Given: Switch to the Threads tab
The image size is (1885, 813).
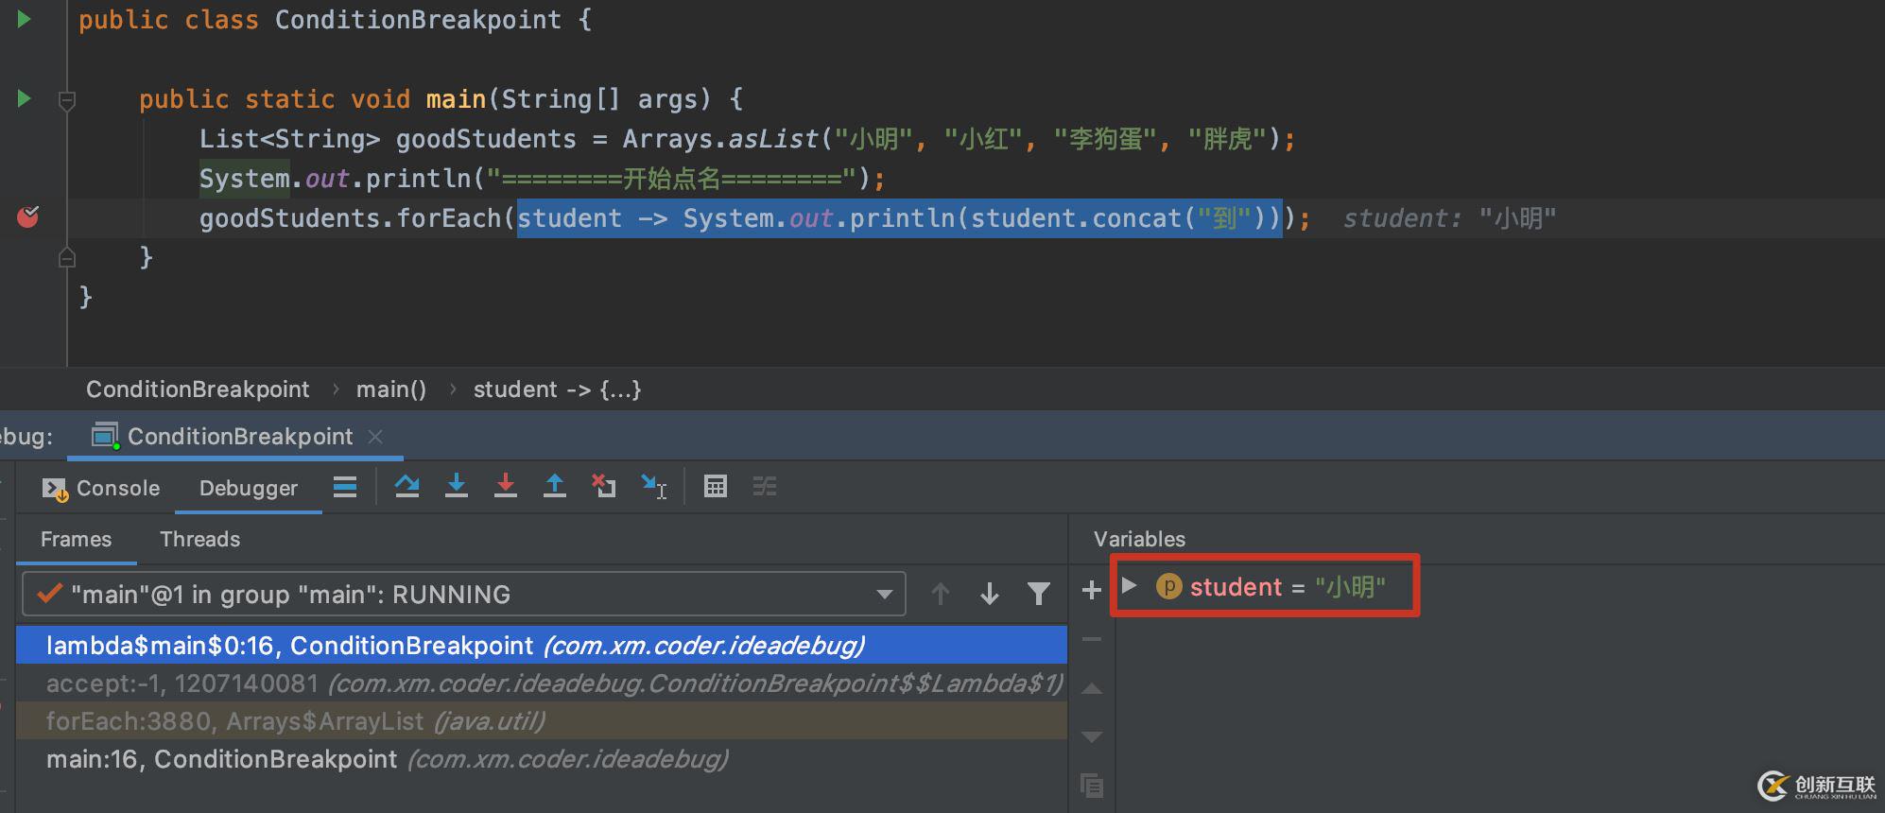Looking at the screenshot, I should click(x=199, y=539).
